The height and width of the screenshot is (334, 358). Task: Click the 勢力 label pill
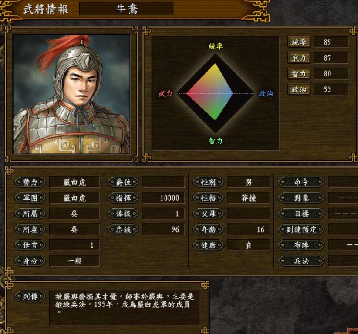[x=30, y=182]
